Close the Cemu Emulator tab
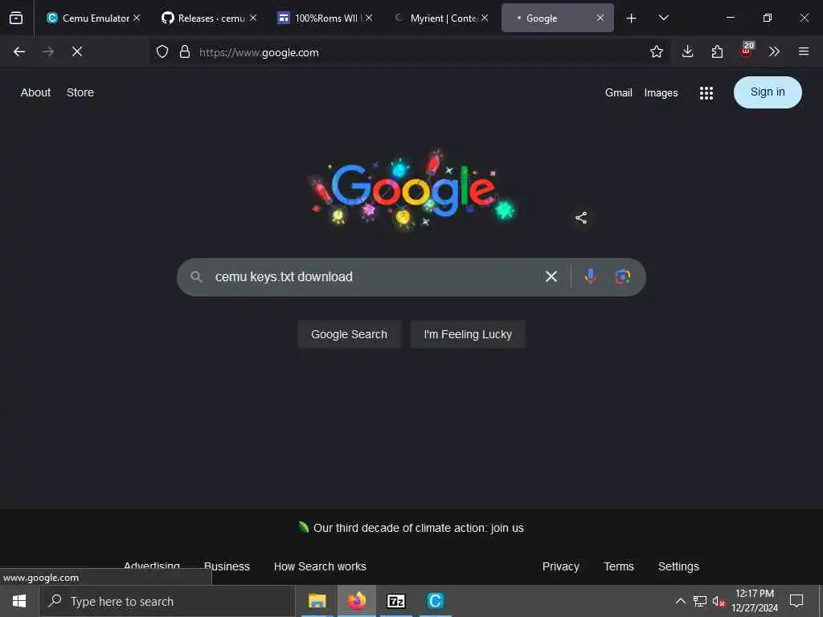 point(137,18)
